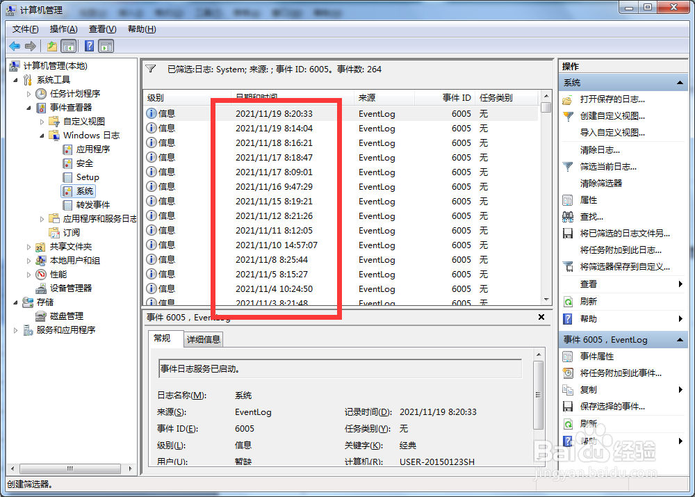Collapse the 系统 actions section
The height and width of the screenshot is (497, 695).
pos(680,83)
